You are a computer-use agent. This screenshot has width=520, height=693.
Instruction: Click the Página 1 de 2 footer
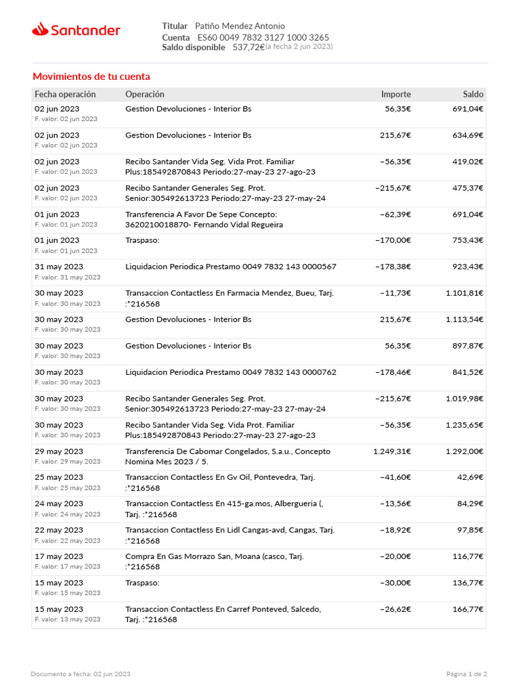click(467, 674)
